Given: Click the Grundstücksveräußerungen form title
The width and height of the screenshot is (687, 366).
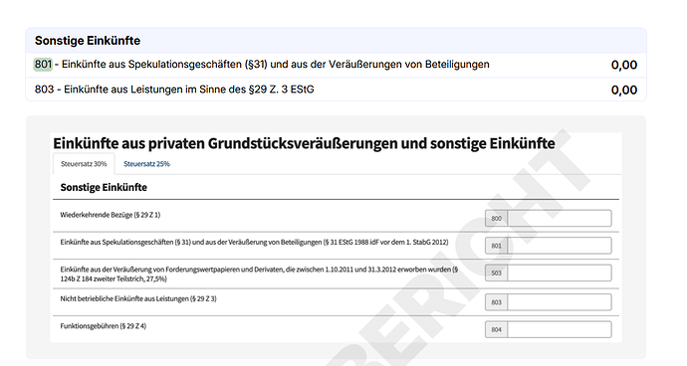Looking at the screenshot, I should 304,143.
